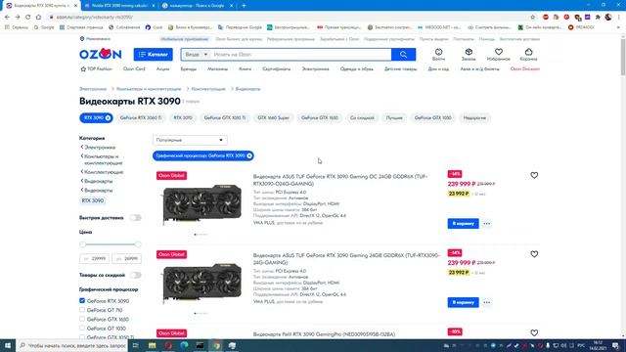
Task: Remove the RTX 3090 chip via its x
Action: point(108,117)
